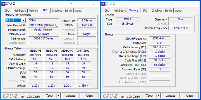Image resolution: width=201 pixels, height=100 pixels.
Task: Click XMP-3602 voltage 1.350 V cell
Action: pos(83,86)
